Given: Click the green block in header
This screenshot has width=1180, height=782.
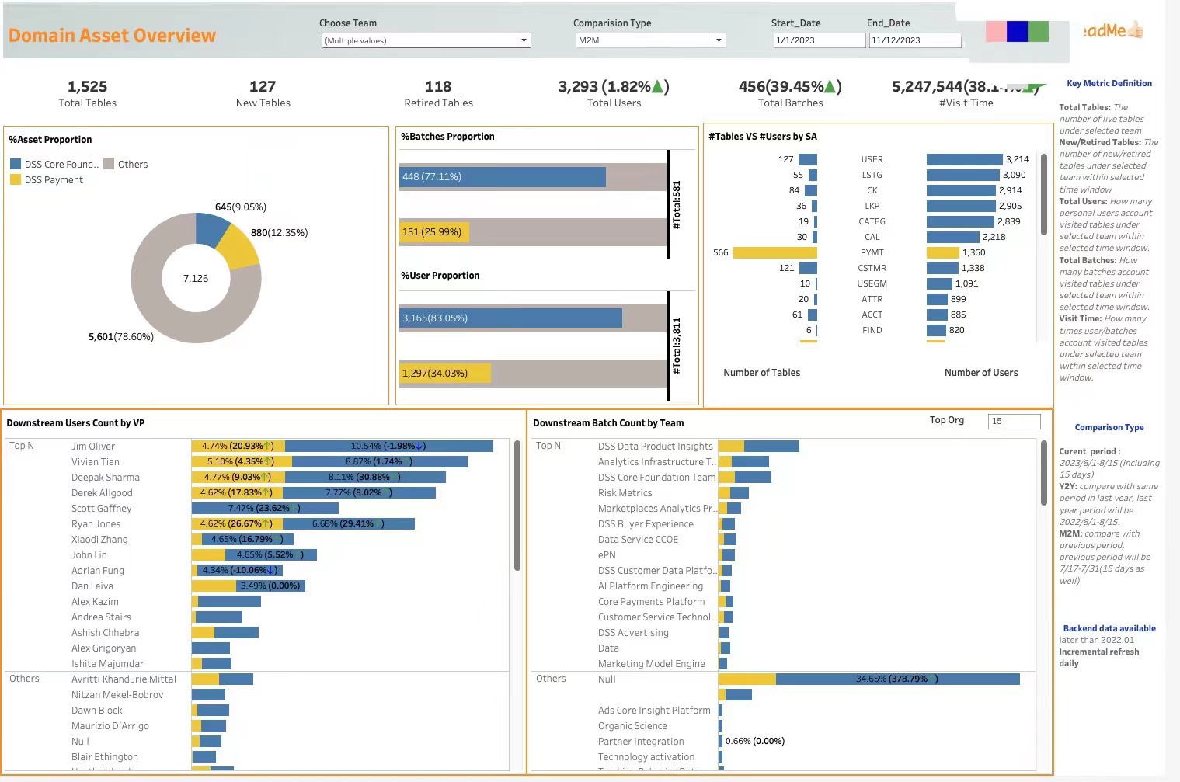Looking at the screenshot, I should (1038, 31).
